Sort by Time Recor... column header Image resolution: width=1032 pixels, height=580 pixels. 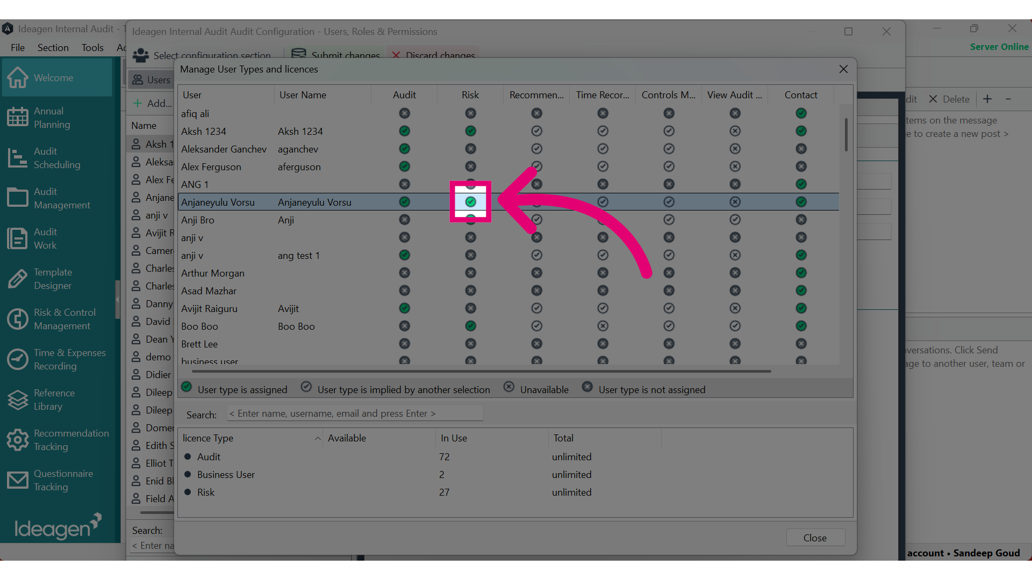(x=603, y=95)
